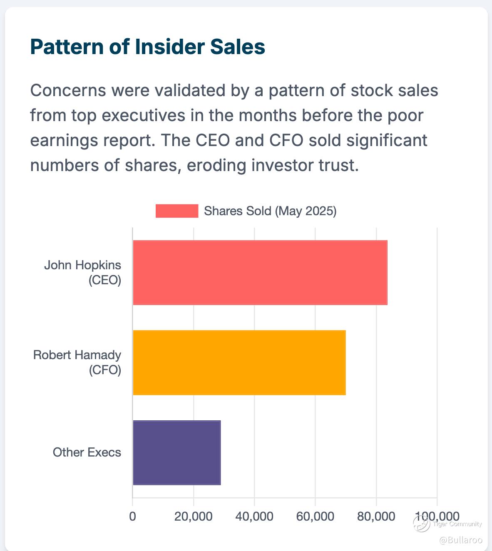492x551 pixels.
Task: Click the Robert Hamady (CFO) axis label
Action: (77, 362)
